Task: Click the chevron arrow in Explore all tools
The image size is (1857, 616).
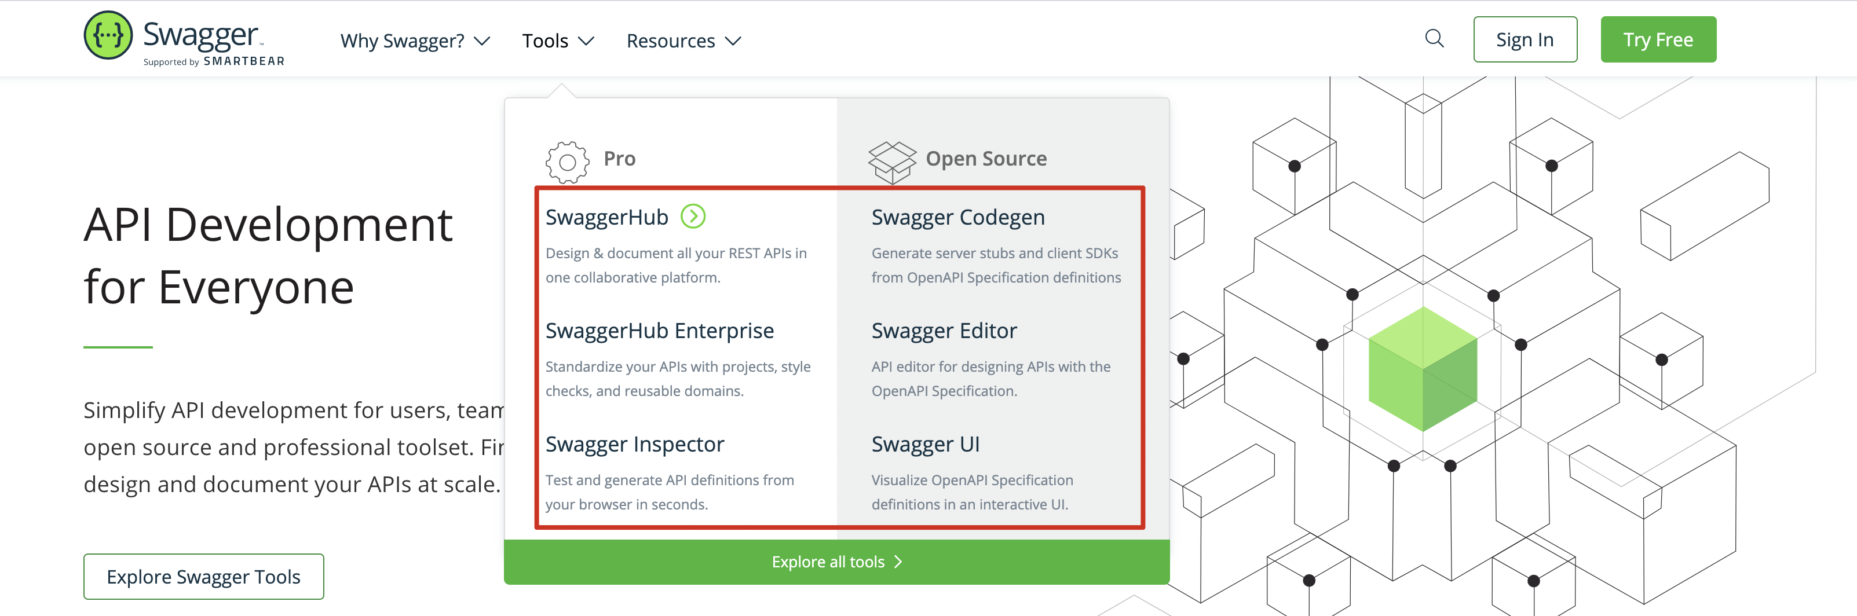Action: pyautogui.click(x=897, y=562)
